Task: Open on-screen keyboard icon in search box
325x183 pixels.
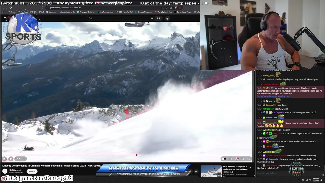Action: (152, 18)
